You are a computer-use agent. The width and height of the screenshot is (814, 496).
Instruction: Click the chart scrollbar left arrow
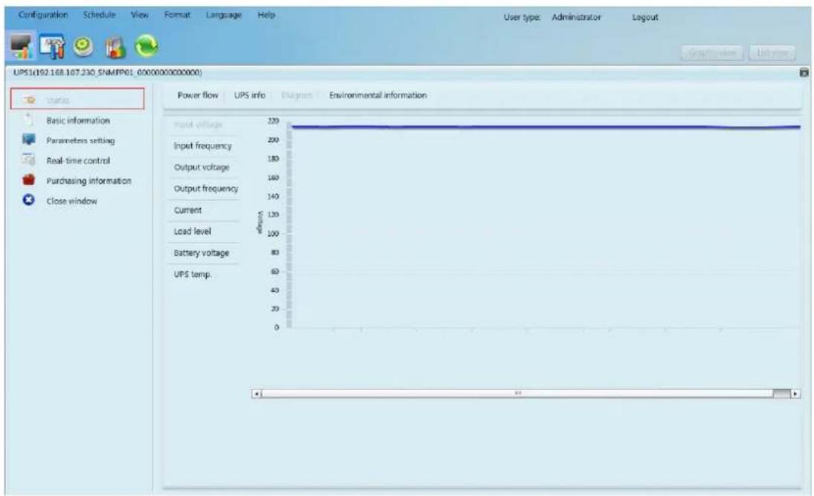(256, 394)
